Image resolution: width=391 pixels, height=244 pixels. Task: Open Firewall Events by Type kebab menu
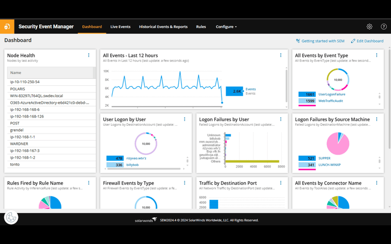coord(184,183)
